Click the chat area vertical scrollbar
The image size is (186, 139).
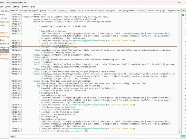[180, 72]
